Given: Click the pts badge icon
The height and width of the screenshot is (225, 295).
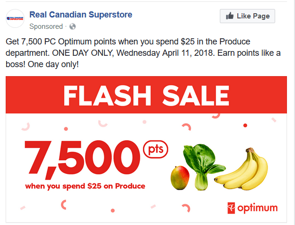Looking at the screenshot, I should click(156, 149).
